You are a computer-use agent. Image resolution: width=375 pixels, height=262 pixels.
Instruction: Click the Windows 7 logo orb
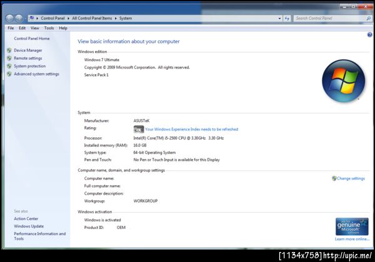(343, 81)
